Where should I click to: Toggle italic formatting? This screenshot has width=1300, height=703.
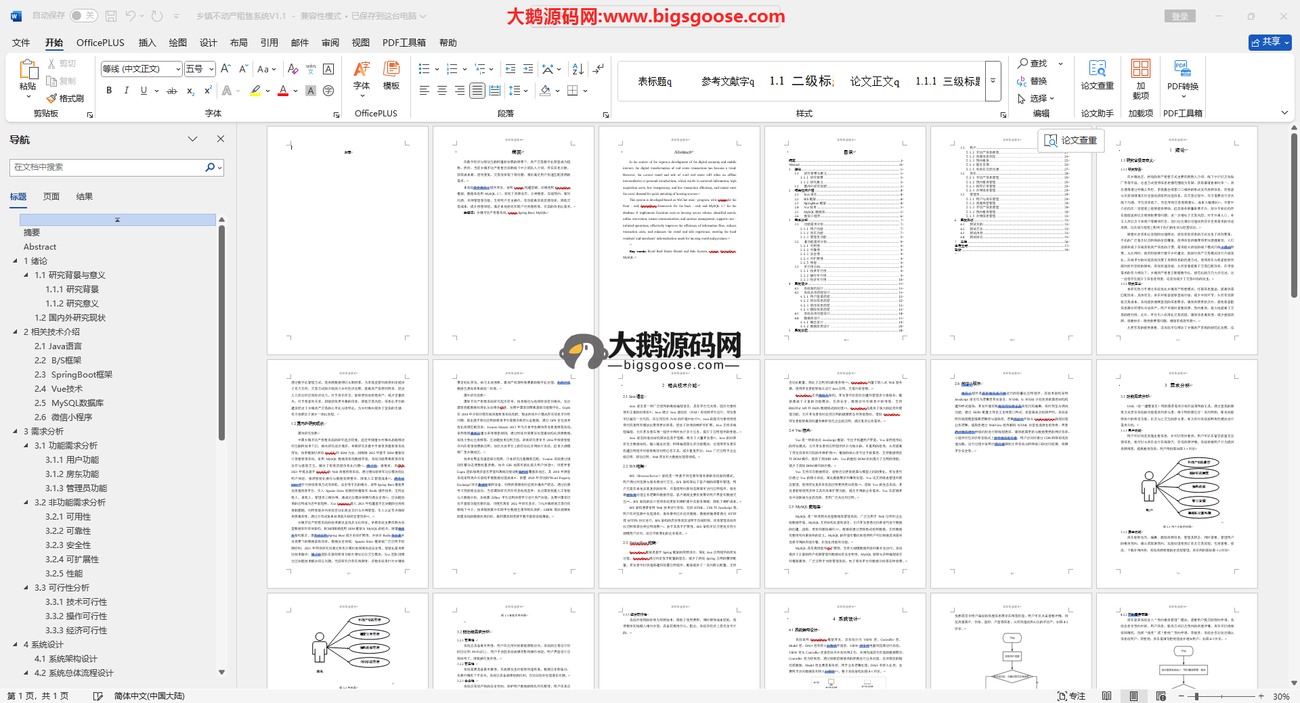click(x=126, y=91)
